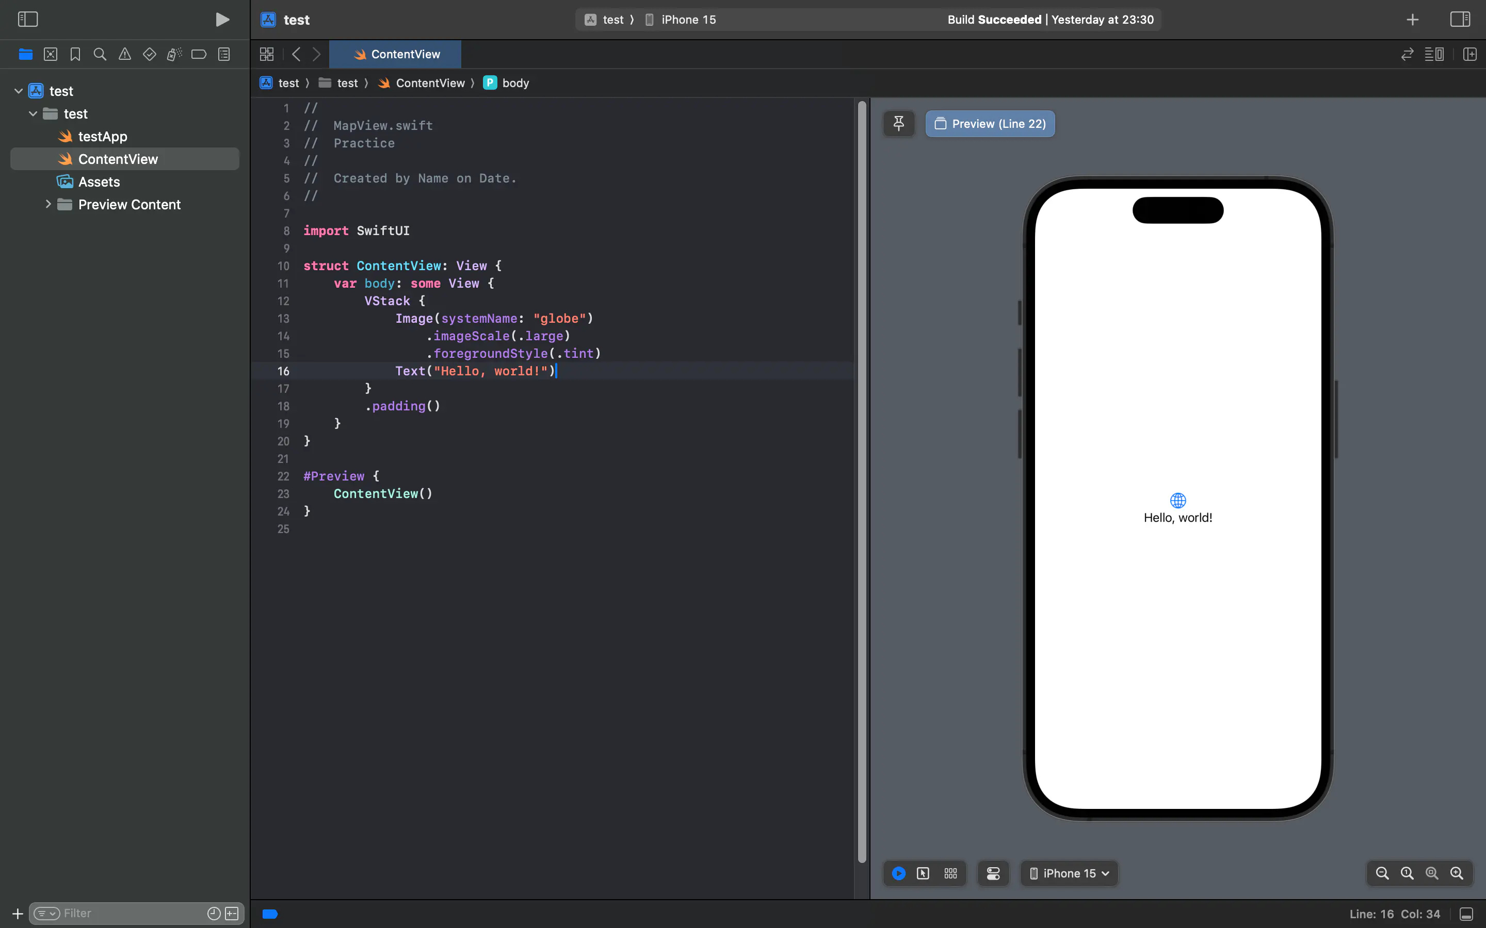Screen dimensions: 1486x928
Task: Click zoom fit icon in preview canvas
Action: click(1432, 873)
